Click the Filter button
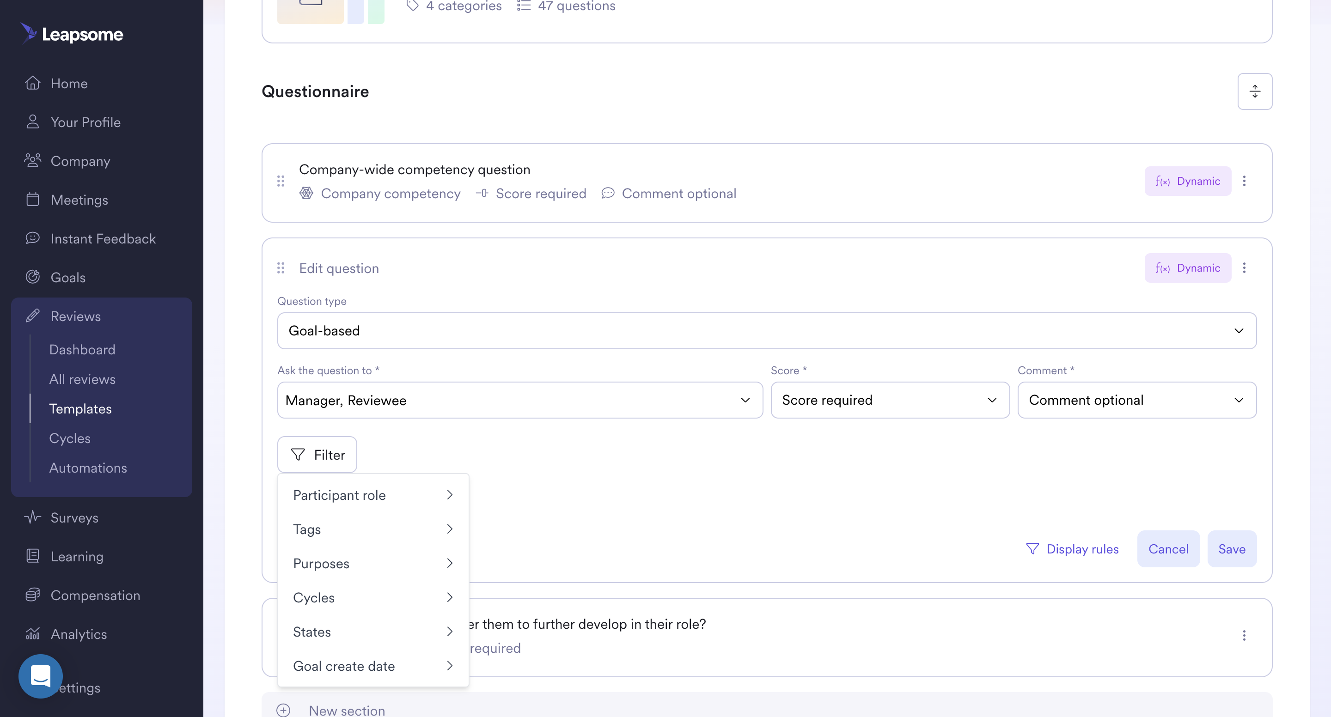Viewport: 1331px width, 717px height. pyautogui.click(x=317, y=455)
